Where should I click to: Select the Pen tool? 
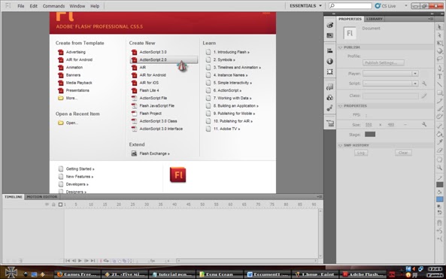click(439, 68)
